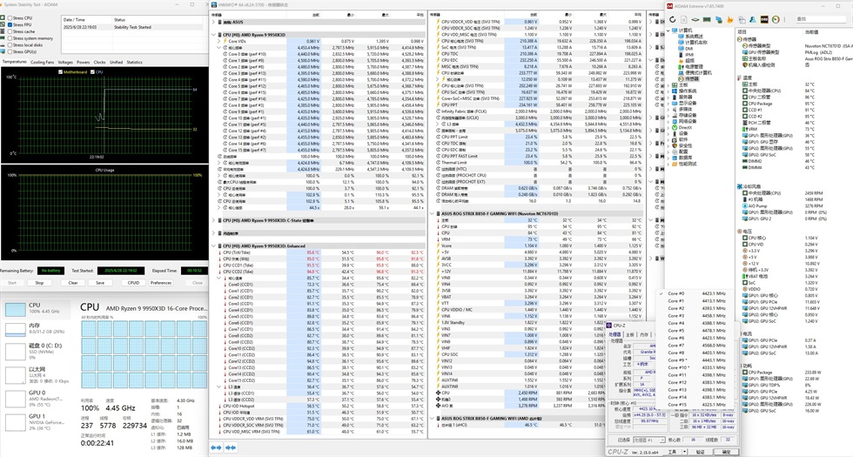Screen dimensions: 853x457
Task: Click the flame stability test icon in AIDA64 toolbar
Action: pyautogui.click(x=730, y=19)
